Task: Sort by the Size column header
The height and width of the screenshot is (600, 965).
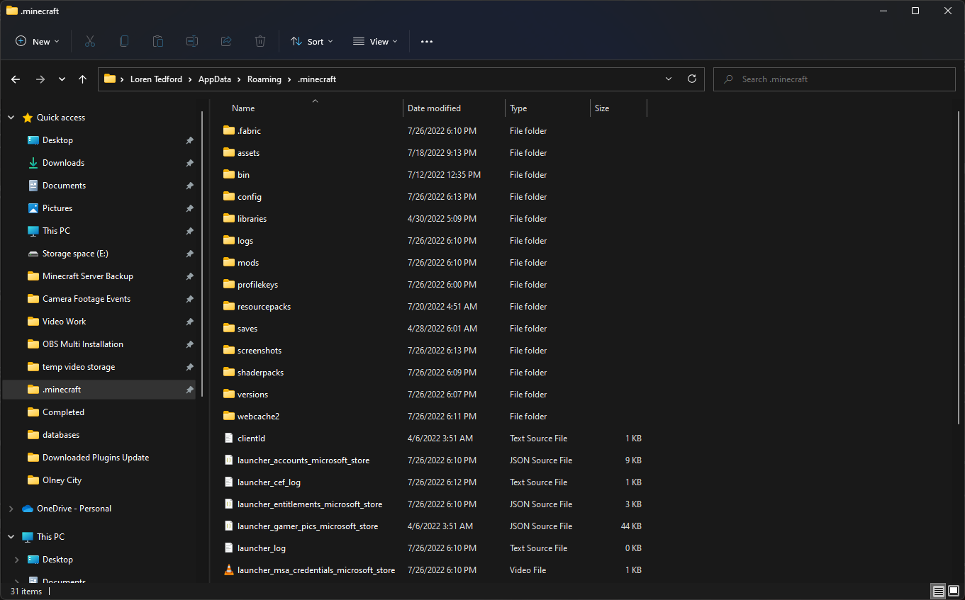Action: point(618,108)
